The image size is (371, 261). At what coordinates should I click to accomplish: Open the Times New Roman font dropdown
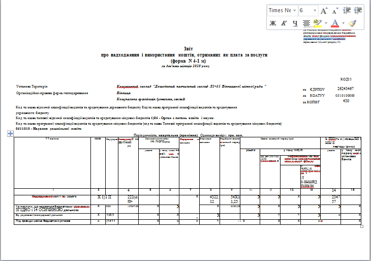tap(294, 11)
